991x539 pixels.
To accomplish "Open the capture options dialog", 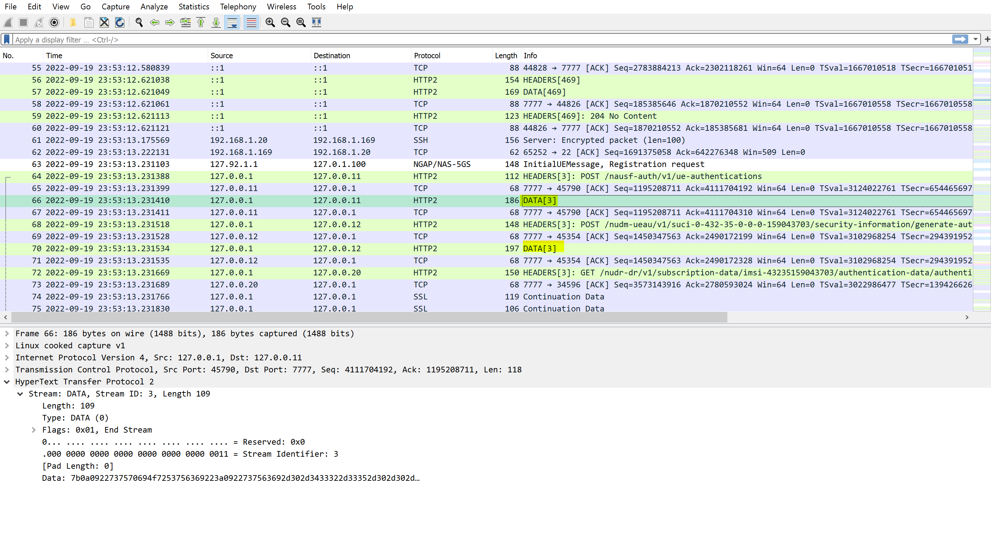I will (54, 22).
